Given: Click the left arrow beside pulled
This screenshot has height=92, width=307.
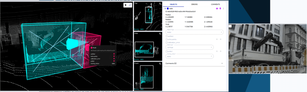Looking at the screenshot, I should point(217,51).
